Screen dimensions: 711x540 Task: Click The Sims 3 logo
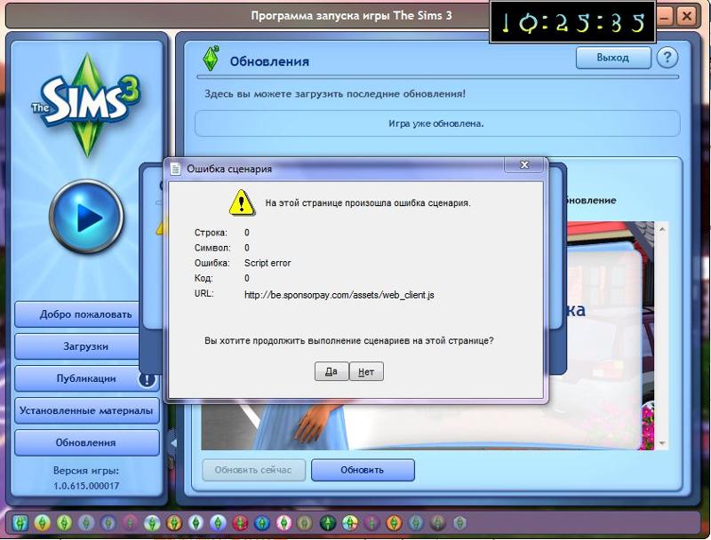[86, 104]
